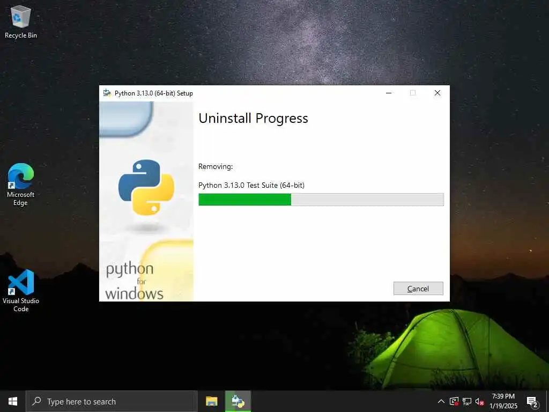Open the Windows Start menu
549x412 pixels.
click(13, 401)
